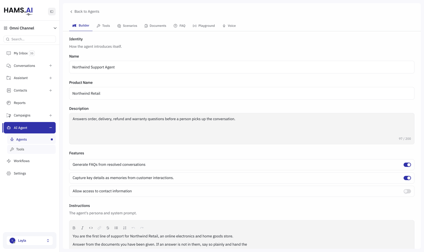Redo edit in Instructions editor
Viewport: 424px width, 252px height.
(142, 228)
